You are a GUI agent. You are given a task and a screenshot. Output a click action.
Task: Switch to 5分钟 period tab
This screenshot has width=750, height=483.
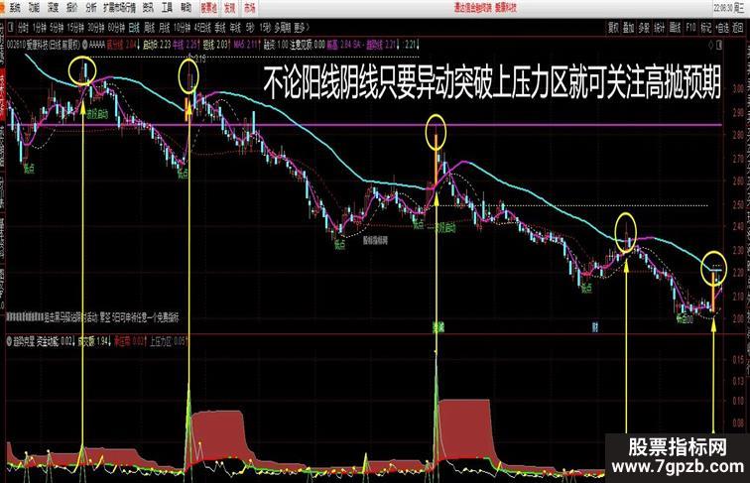tap(57, 28)
